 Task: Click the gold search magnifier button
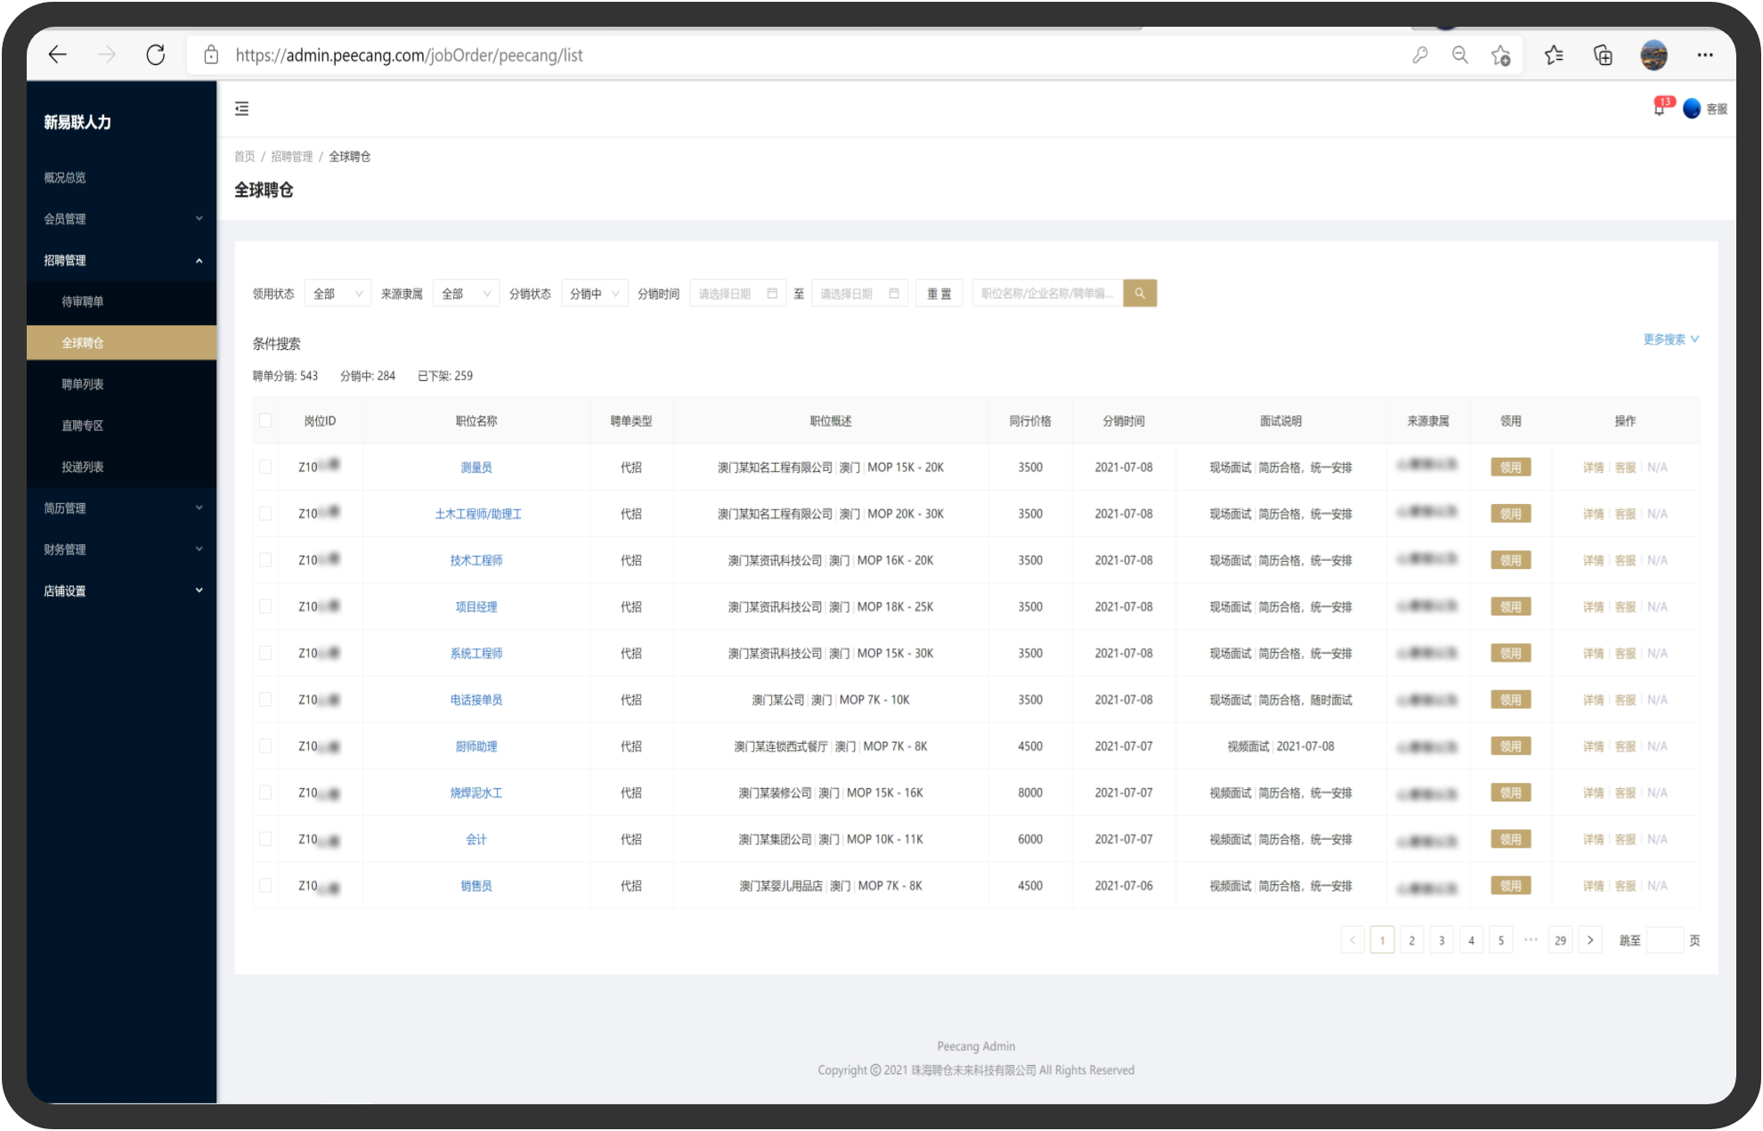1139,293
